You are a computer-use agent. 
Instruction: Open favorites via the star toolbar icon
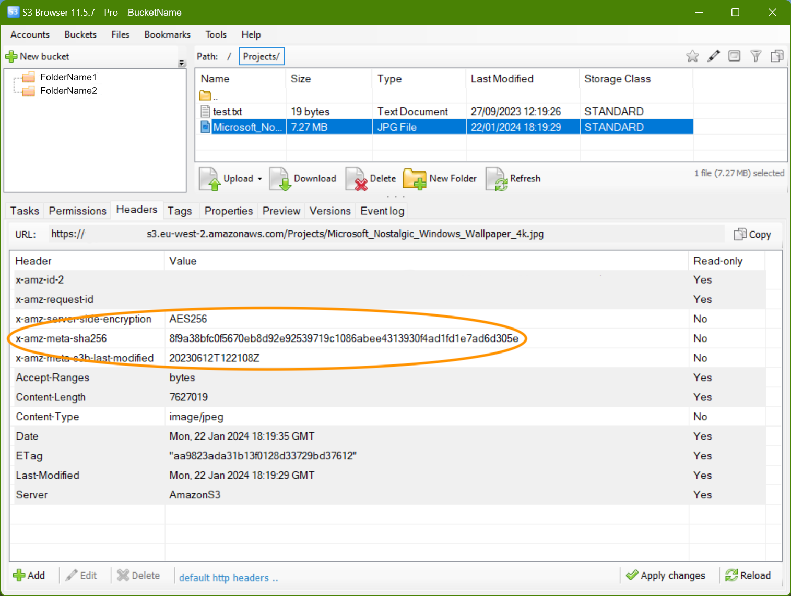pyautogui.click(x=692, y=56)
